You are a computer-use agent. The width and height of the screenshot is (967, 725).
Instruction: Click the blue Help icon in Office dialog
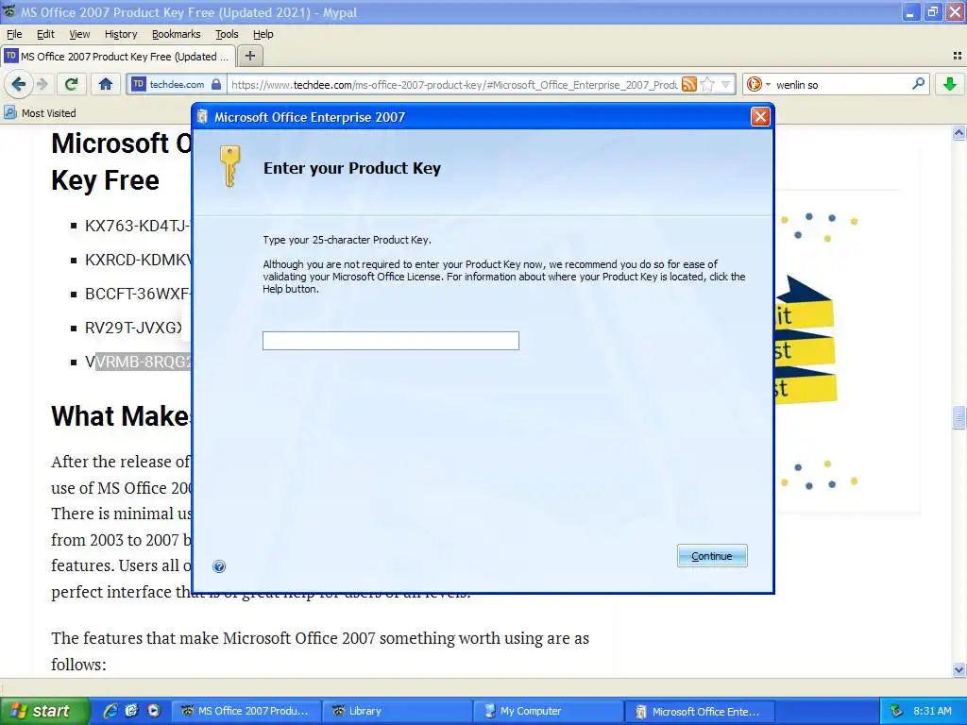coord(219,566)
